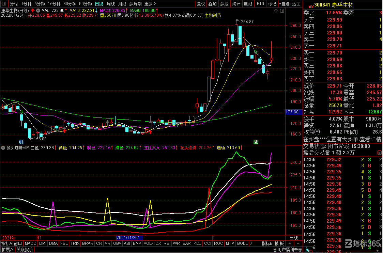Select the CCI indicator tab
The height and width of the screenshot is (253, 383).
pyautogui.click(x=208, y=243)
